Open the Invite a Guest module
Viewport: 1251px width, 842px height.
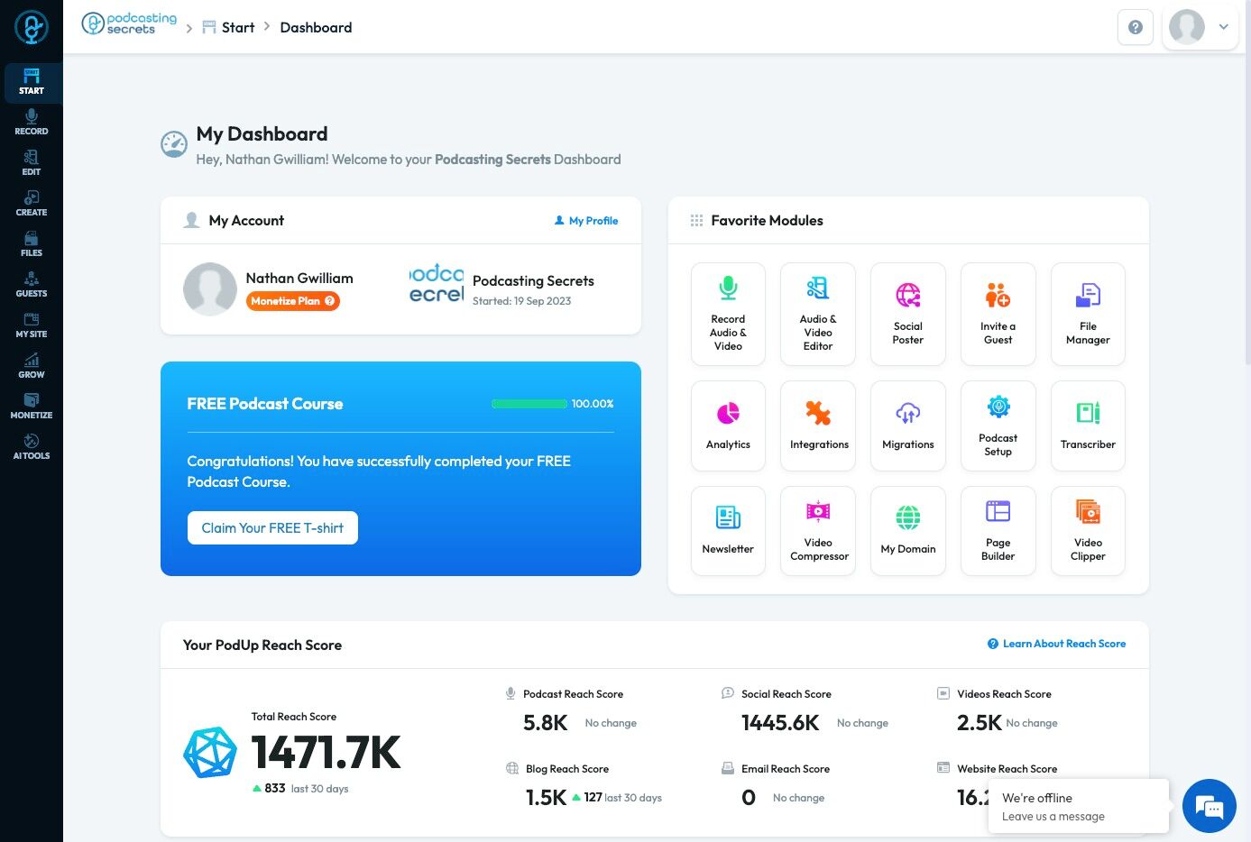pos(998,314)
